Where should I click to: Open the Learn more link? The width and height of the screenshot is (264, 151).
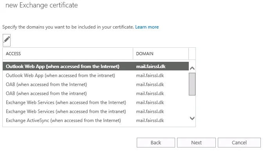coord(147,27)
